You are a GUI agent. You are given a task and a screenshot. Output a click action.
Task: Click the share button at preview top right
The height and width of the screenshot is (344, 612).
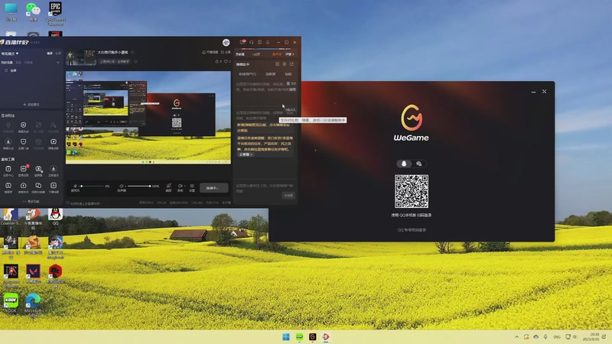click(226, 52)
